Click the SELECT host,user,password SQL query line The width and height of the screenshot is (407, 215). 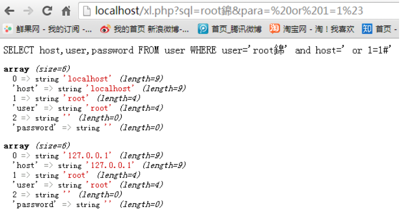197,50
